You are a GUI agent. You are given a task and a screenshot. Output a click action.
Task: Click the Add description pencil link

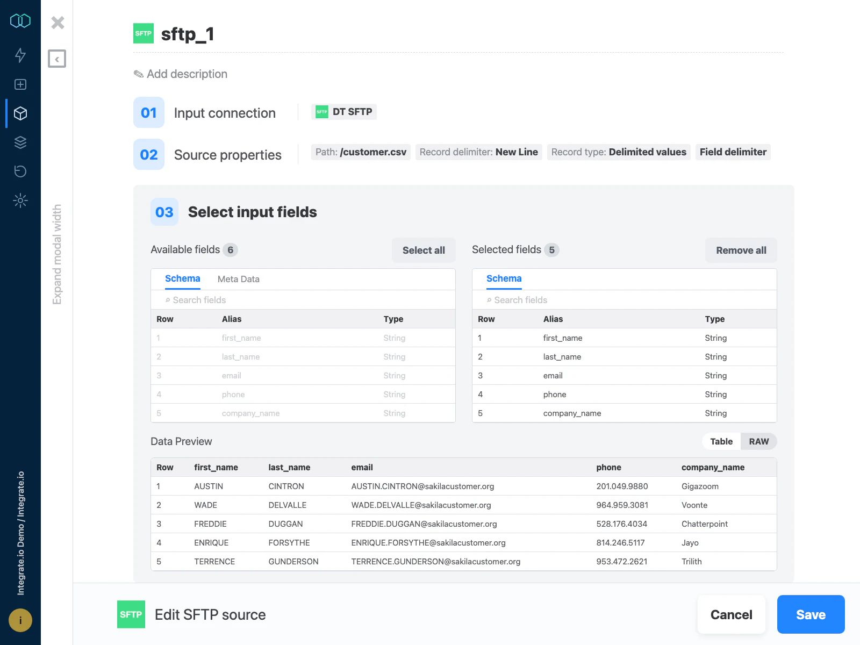tap(181, 74)
